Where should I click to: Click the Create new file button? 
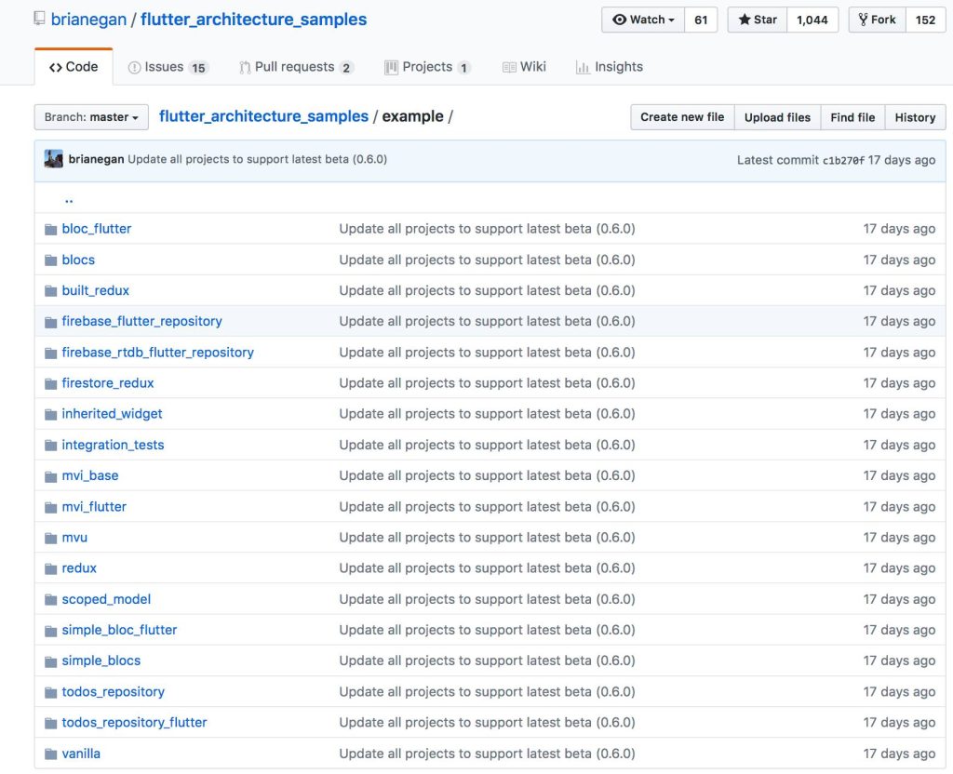(682, 117)
